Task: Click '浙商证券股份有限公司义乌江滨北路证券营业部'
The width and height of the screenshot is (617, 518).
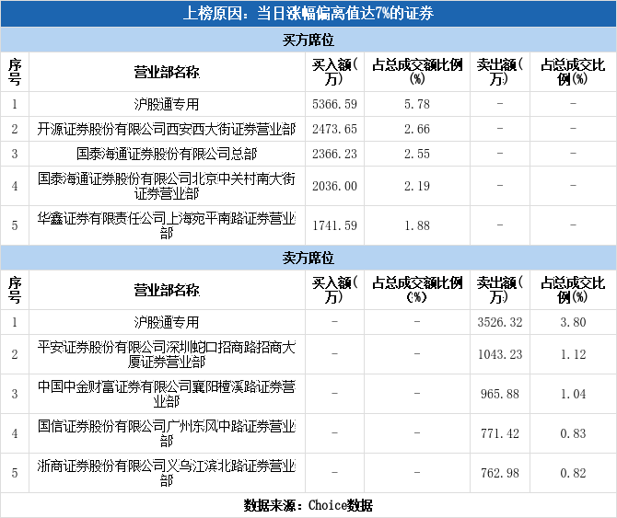Action: 167,473
